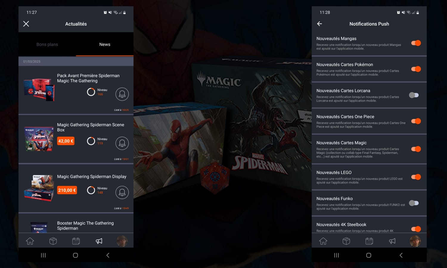Image resolution: width=447 pixels, height=268 pixels.
Task: Toggle Nouveautés LEGO notifications
Action: (416, 177)
